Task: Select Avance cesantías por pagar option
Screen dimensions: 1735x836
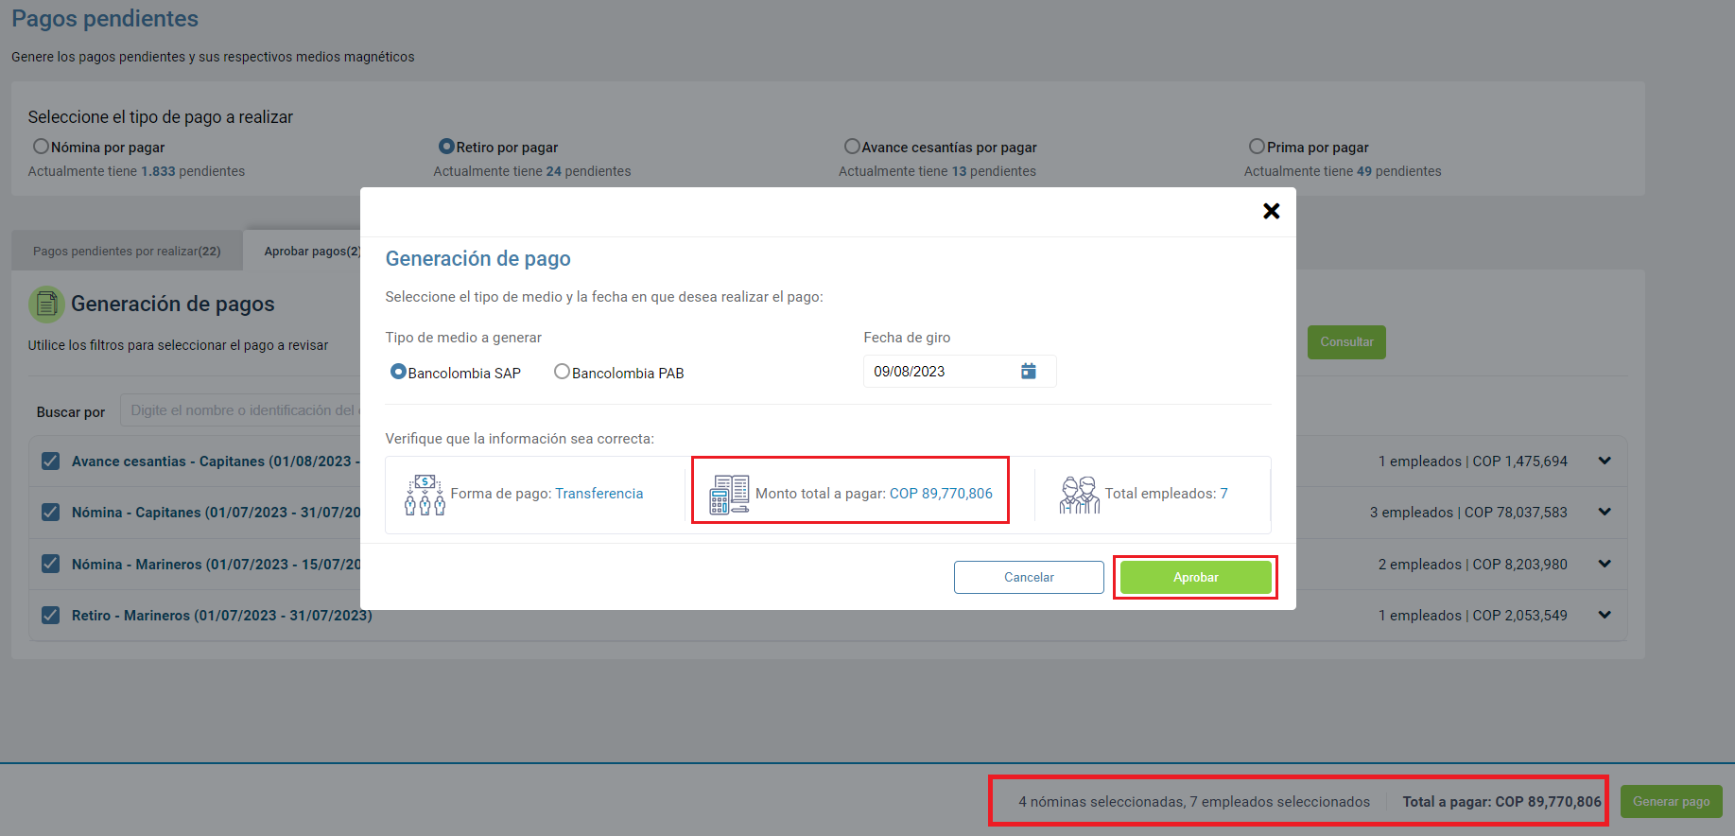Action: click(x=852, y=147)
